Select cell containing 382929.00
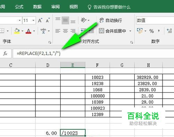 (x=149, y=77)
